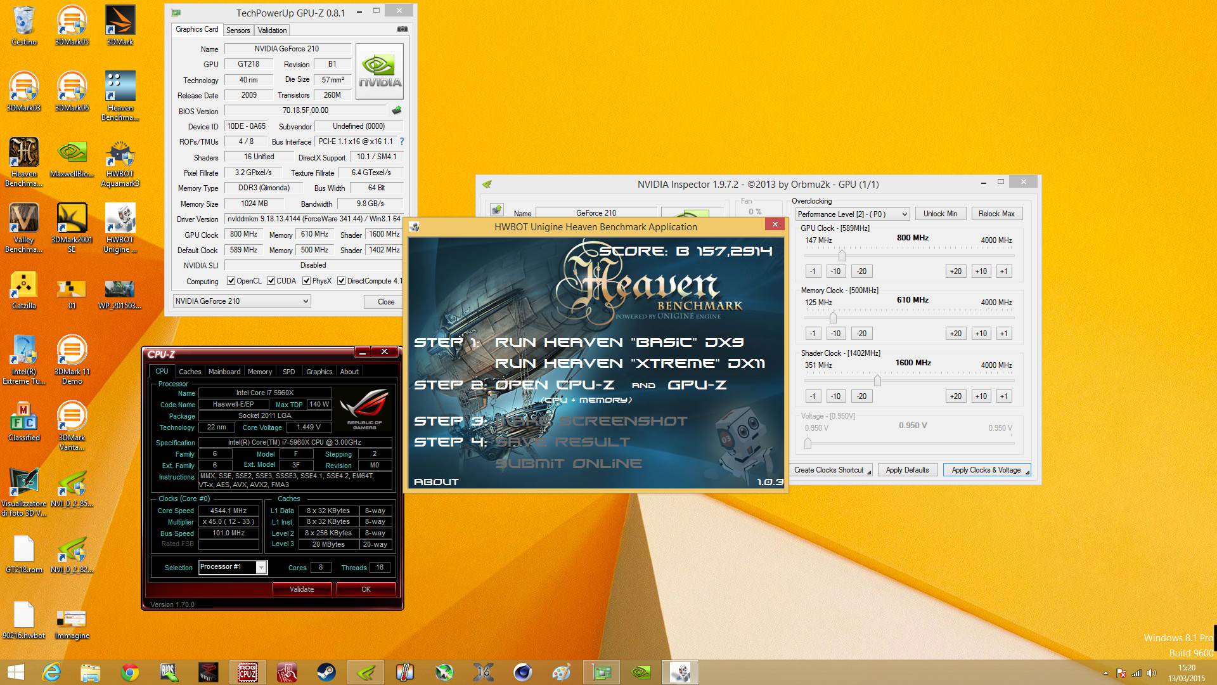The width and height of the screenshot is (1217, 685).
Task: Click Validate in CPU-Z
Action: point(302,589)
